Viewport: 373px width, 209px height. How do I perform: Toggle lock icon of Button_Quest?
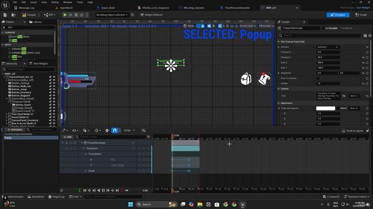pos(51,105)
